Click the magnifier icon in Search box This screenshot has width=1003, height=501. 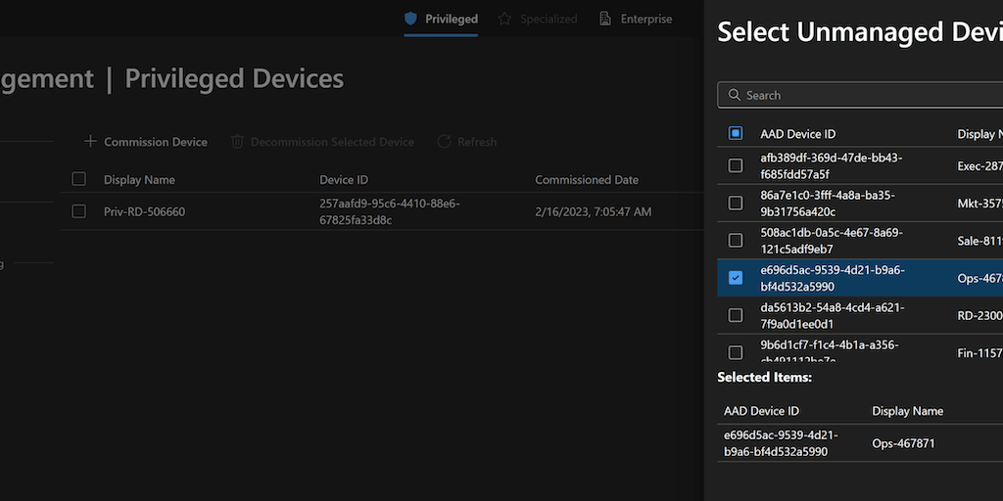(734, 95)
